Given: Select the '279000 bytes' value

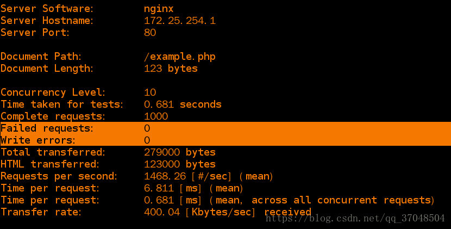Looking at the screenshot, I should coord(180,152).
